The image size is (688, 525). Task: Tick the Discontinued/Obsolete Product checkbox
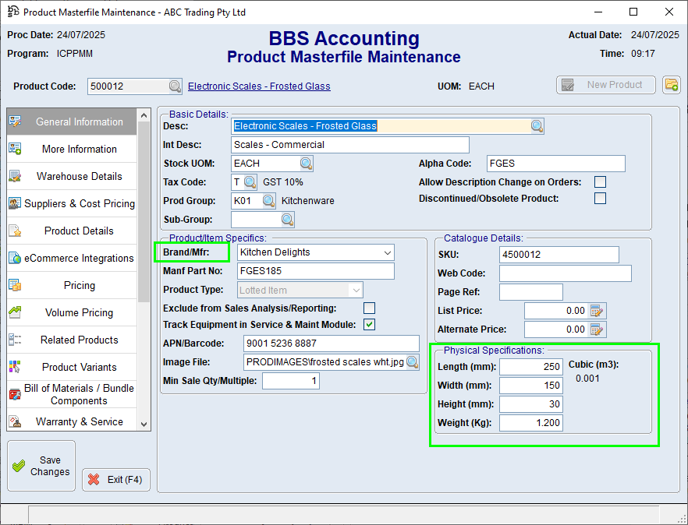click(600, 199)
